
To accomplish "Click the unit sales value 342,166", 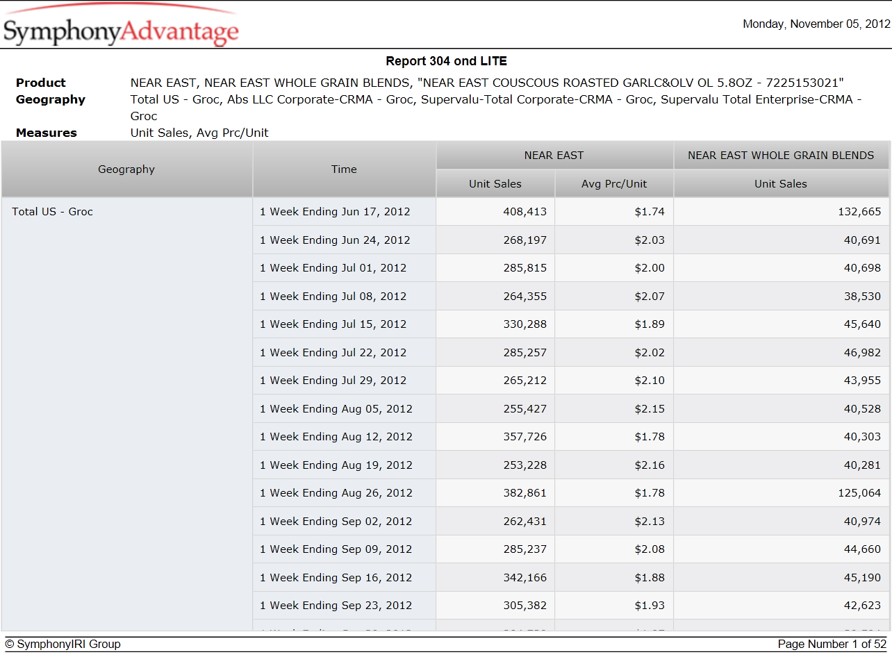I will point(525,578).
